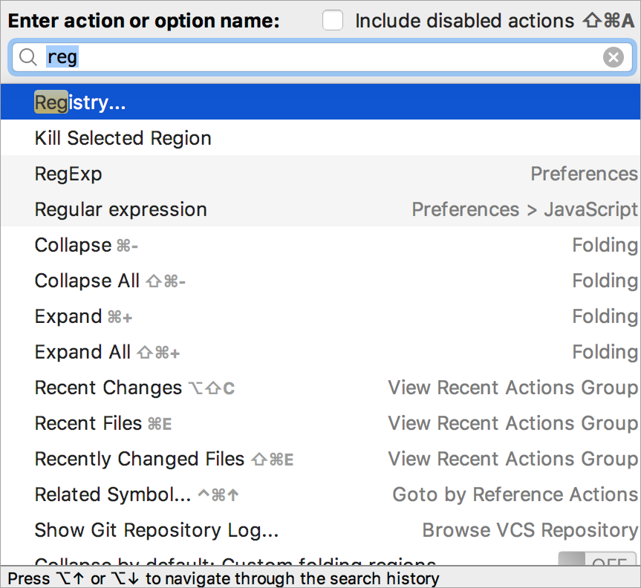Image resolution: width=641 pixels, height=588 pixels.
Task: Open Recent Files action
Action: pyautogui.click(x=321, y=423)
